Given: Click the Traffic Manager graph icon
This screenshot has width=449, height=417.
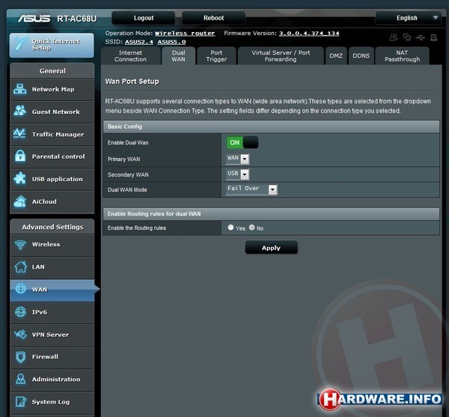Looking at the screenshot, I should (19, 133).
